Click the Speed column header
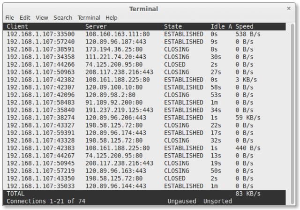The height and width of the screenshot is (210, 300). click(244, 27)
